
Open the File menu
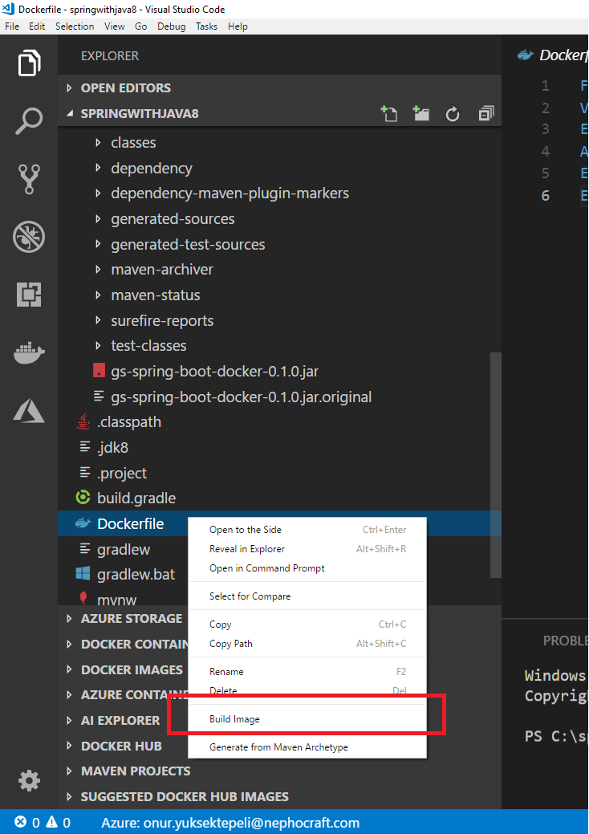click(x=12, y=26)
